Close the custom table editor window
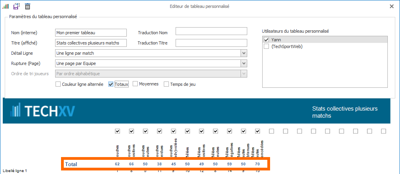This screenshot has height=174, width=400. point(391,6)
